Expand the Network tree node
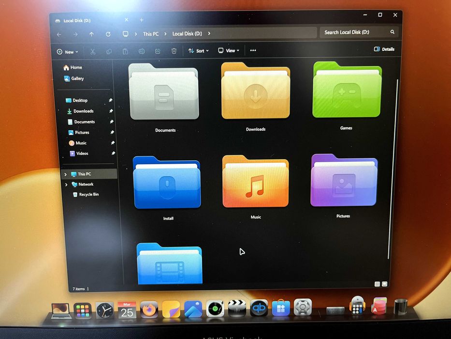 pos(66,185)
